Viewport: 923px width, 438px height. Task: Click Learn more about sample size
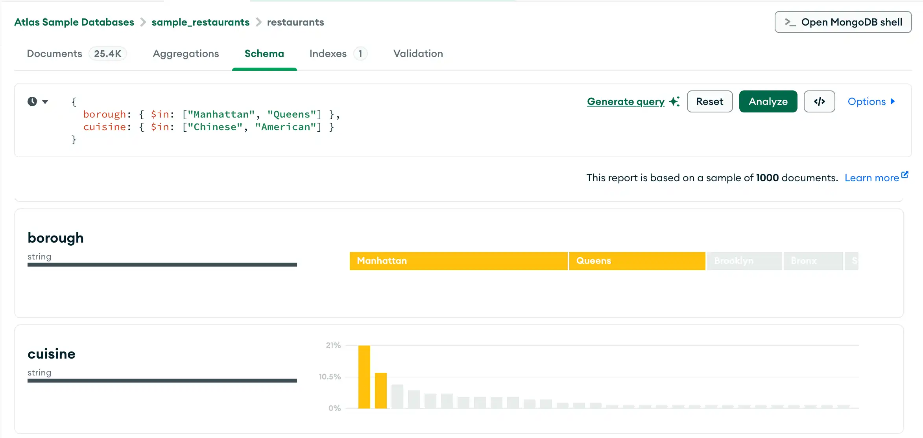873,178
